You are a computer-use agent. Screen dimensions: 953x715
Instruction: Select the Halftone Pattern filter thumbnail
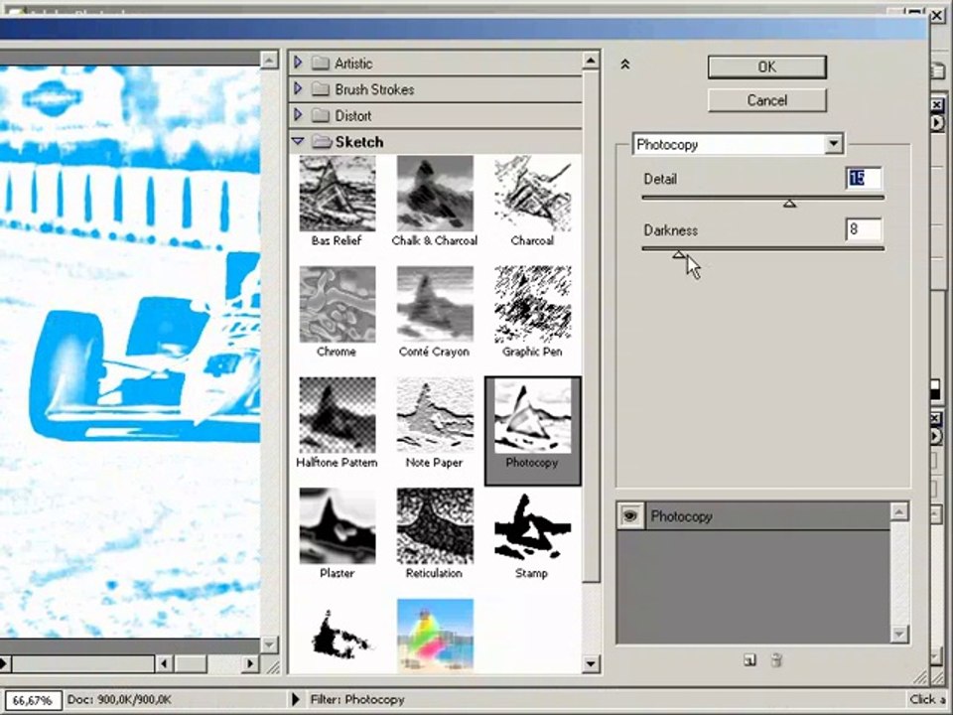pyautogui.click(x=338, y=415)
